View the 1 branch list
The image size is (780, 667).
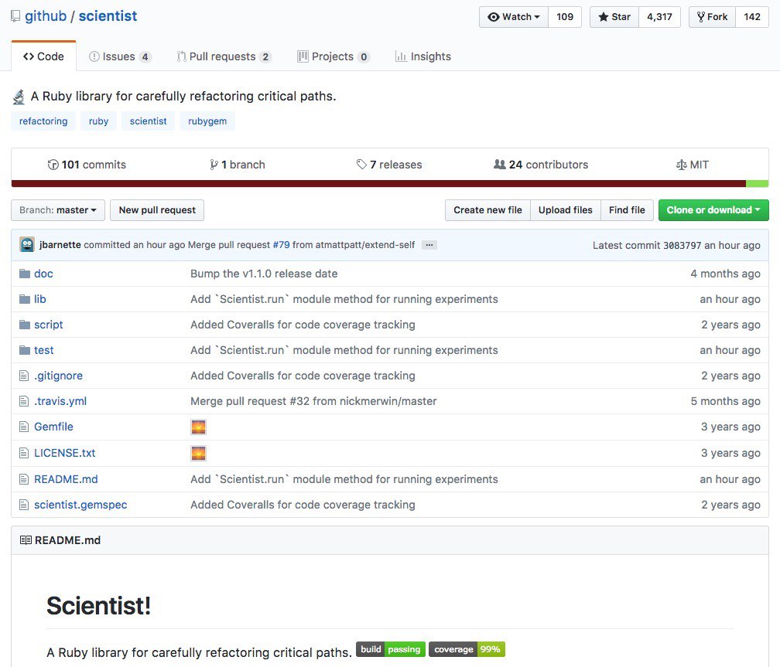238,165
